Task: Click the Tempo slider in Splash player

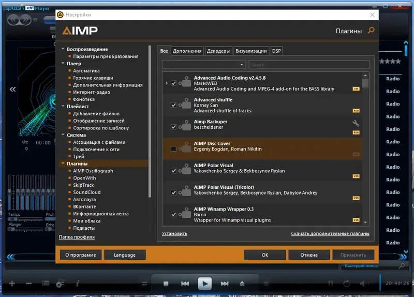Action: tap(25, 219)
